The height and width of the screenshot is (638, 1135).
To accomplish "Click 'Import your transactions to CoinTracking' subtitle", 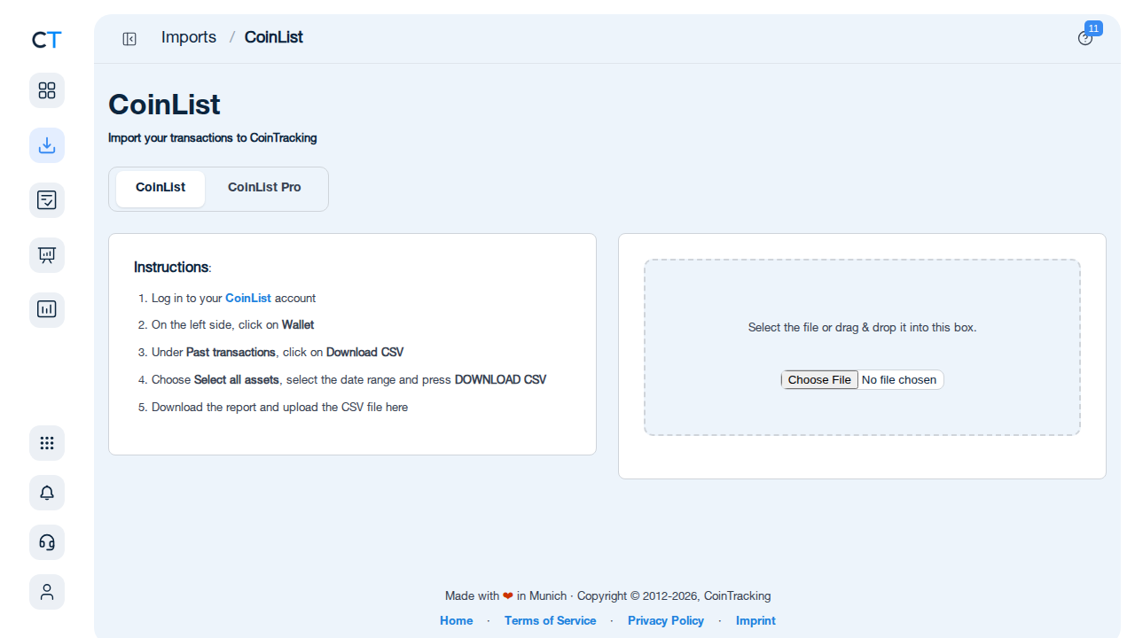I will click(x=213, y=138).
